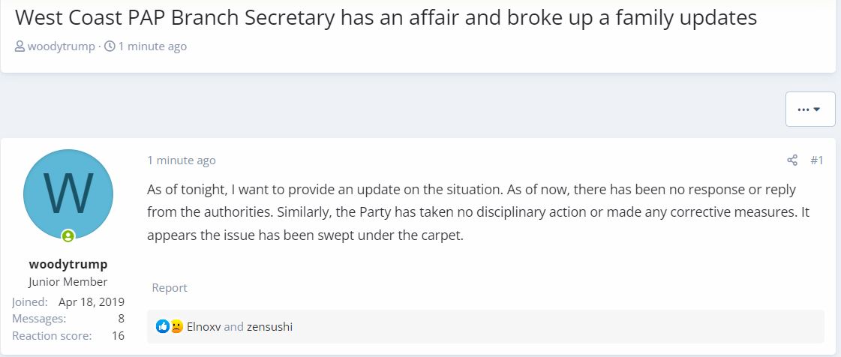
Task: Click the sad face reaction icon
Action: (x=177, y=327)
